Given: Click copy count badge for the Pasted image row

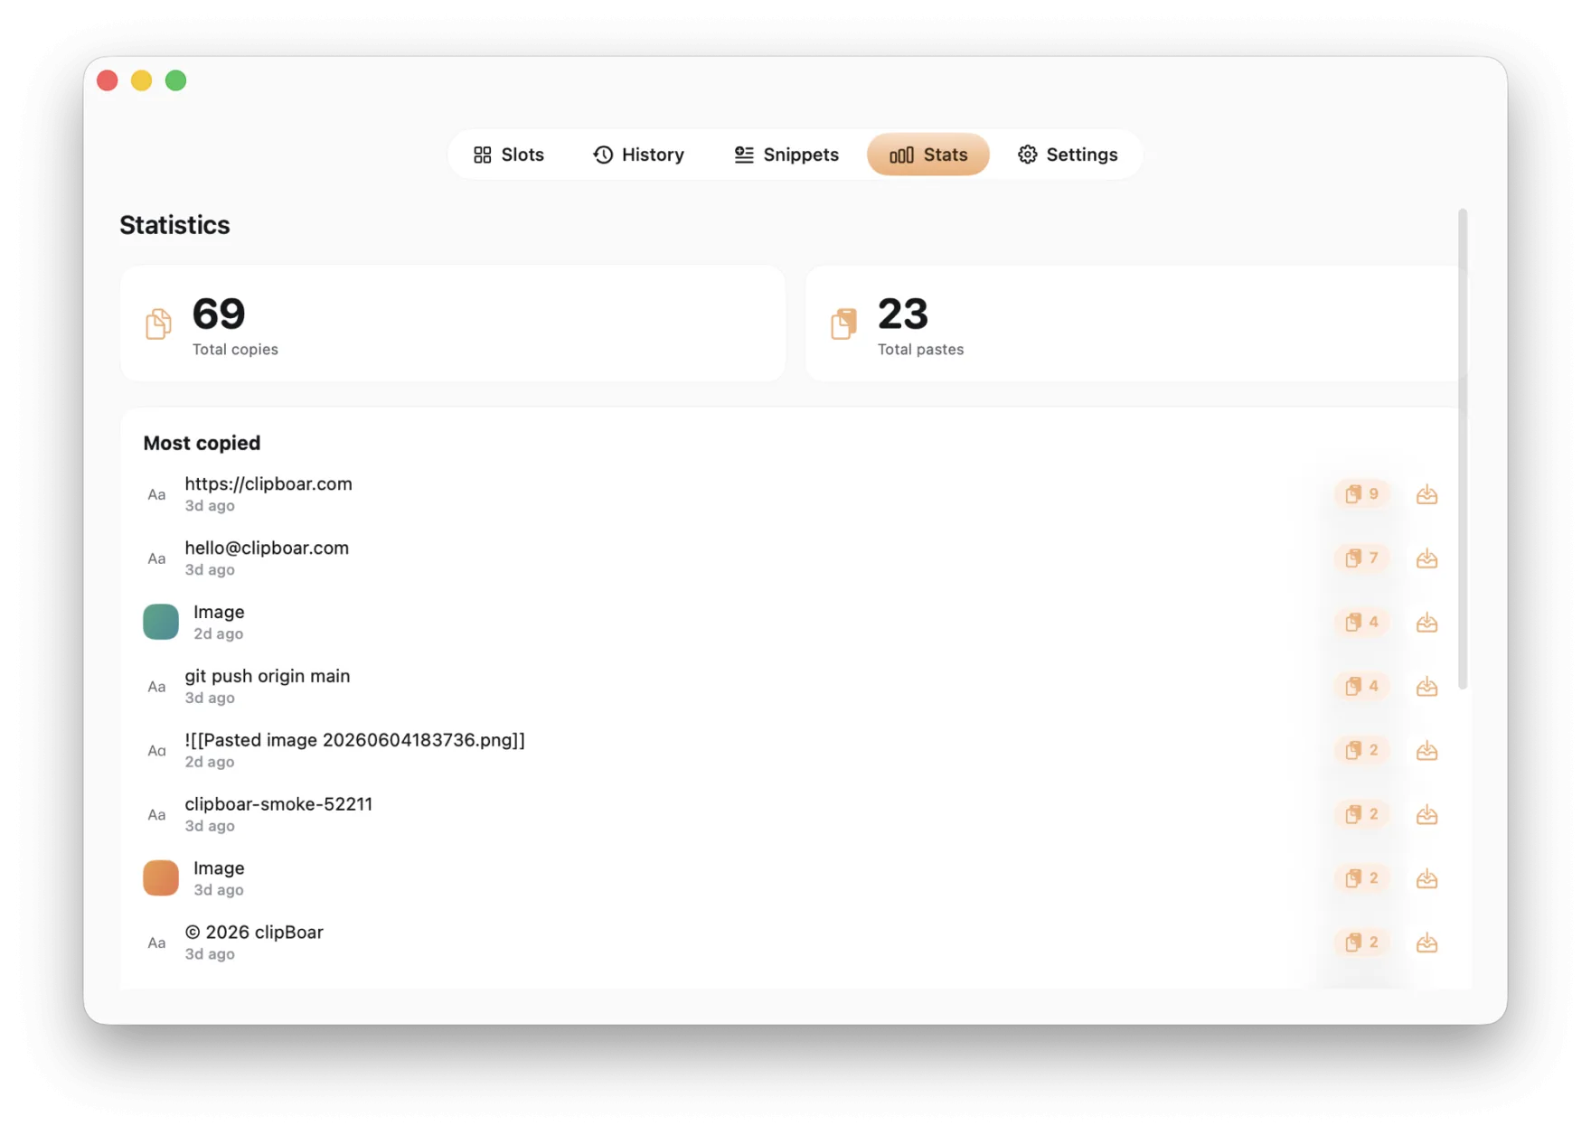Looking at the screenshot, I should tap(1361, 751).
